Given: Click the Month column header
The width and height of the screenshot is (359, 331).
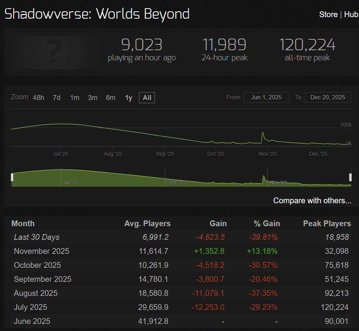Looking at the screenshot, I should click(x=23, y=224).
